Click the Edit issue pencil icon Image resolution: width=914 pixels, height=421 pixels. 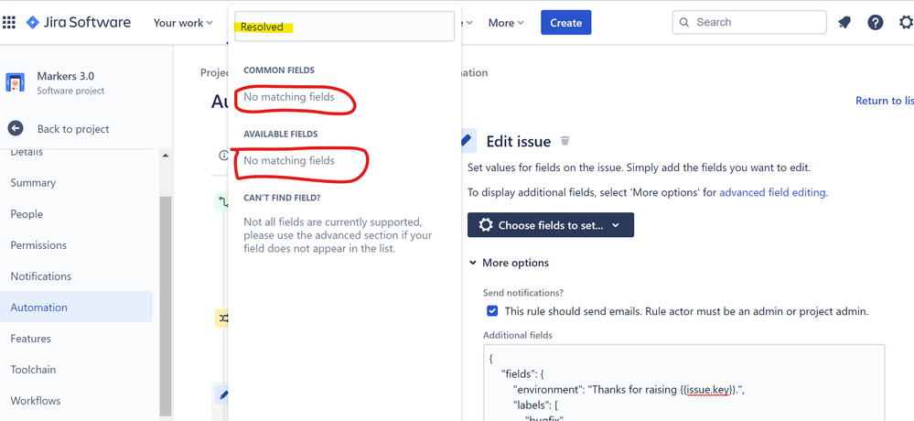tap(467, 141)
